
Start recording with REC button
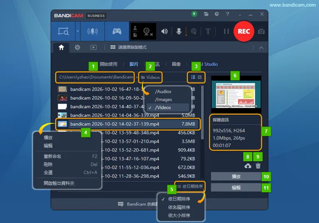(x=244, y=31)
